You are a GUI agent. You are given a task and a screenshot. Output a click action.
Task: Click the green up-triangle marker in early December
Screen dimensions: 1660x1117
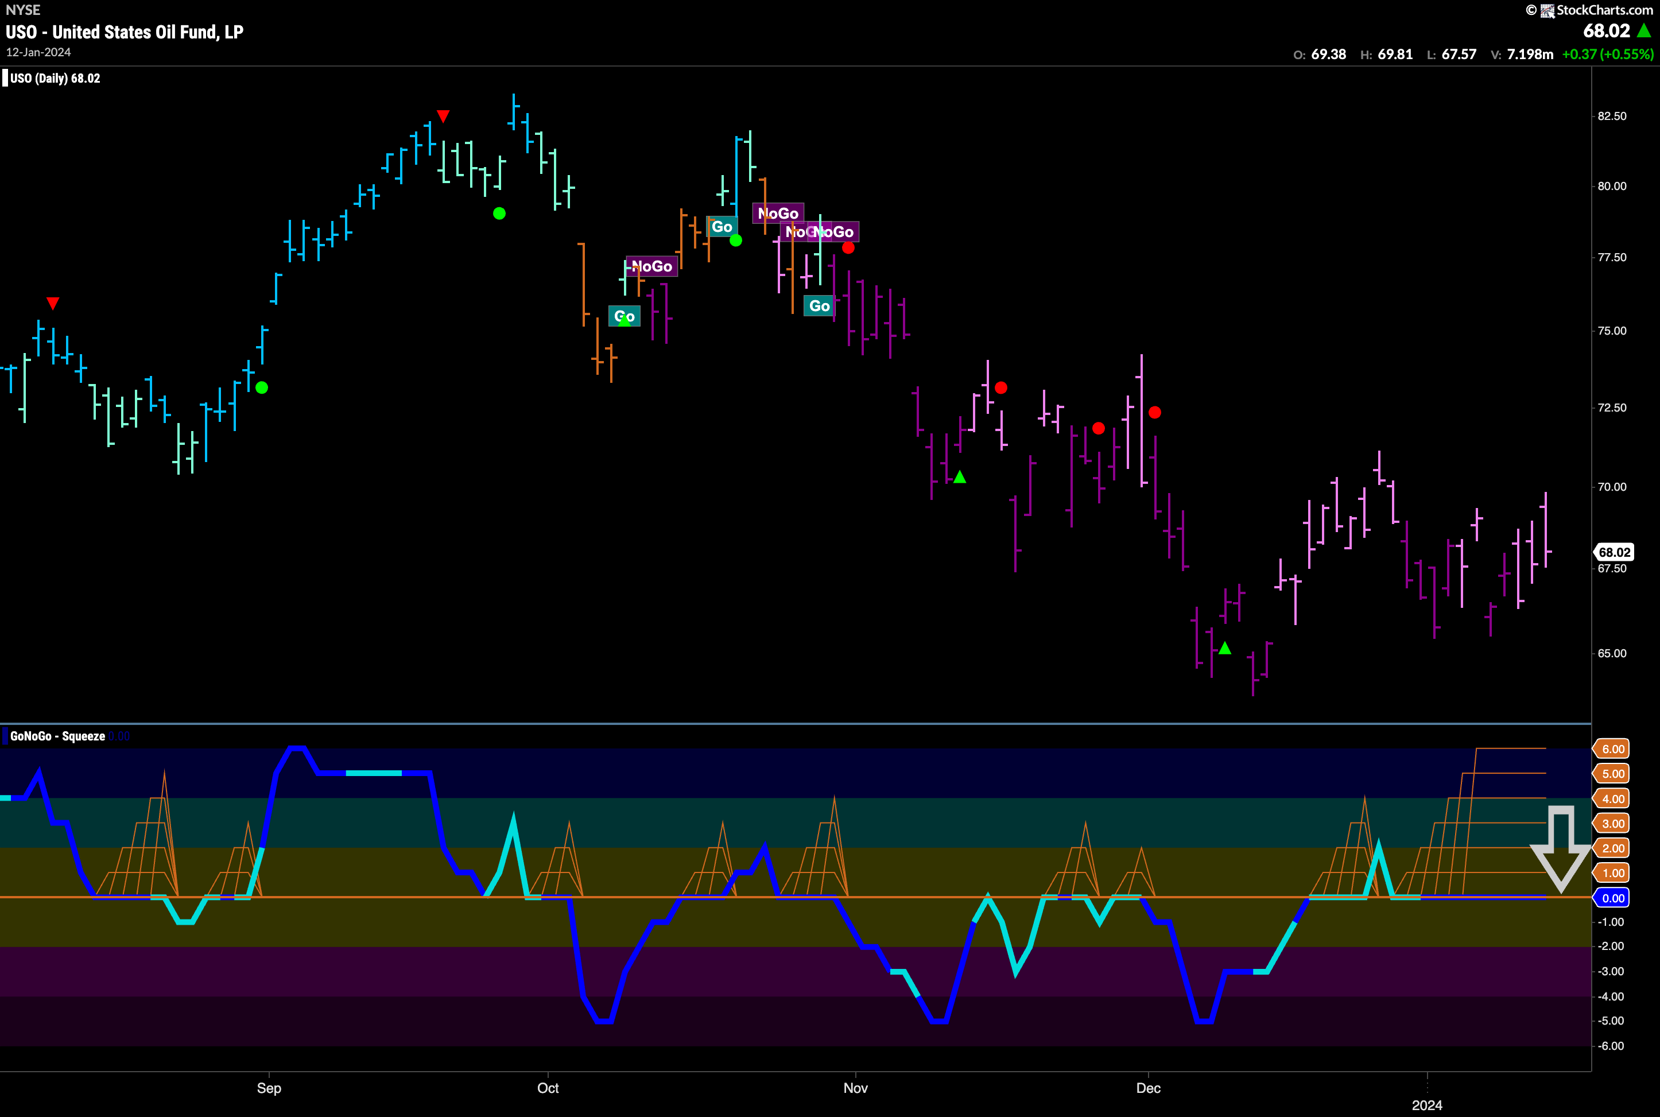1225,647
